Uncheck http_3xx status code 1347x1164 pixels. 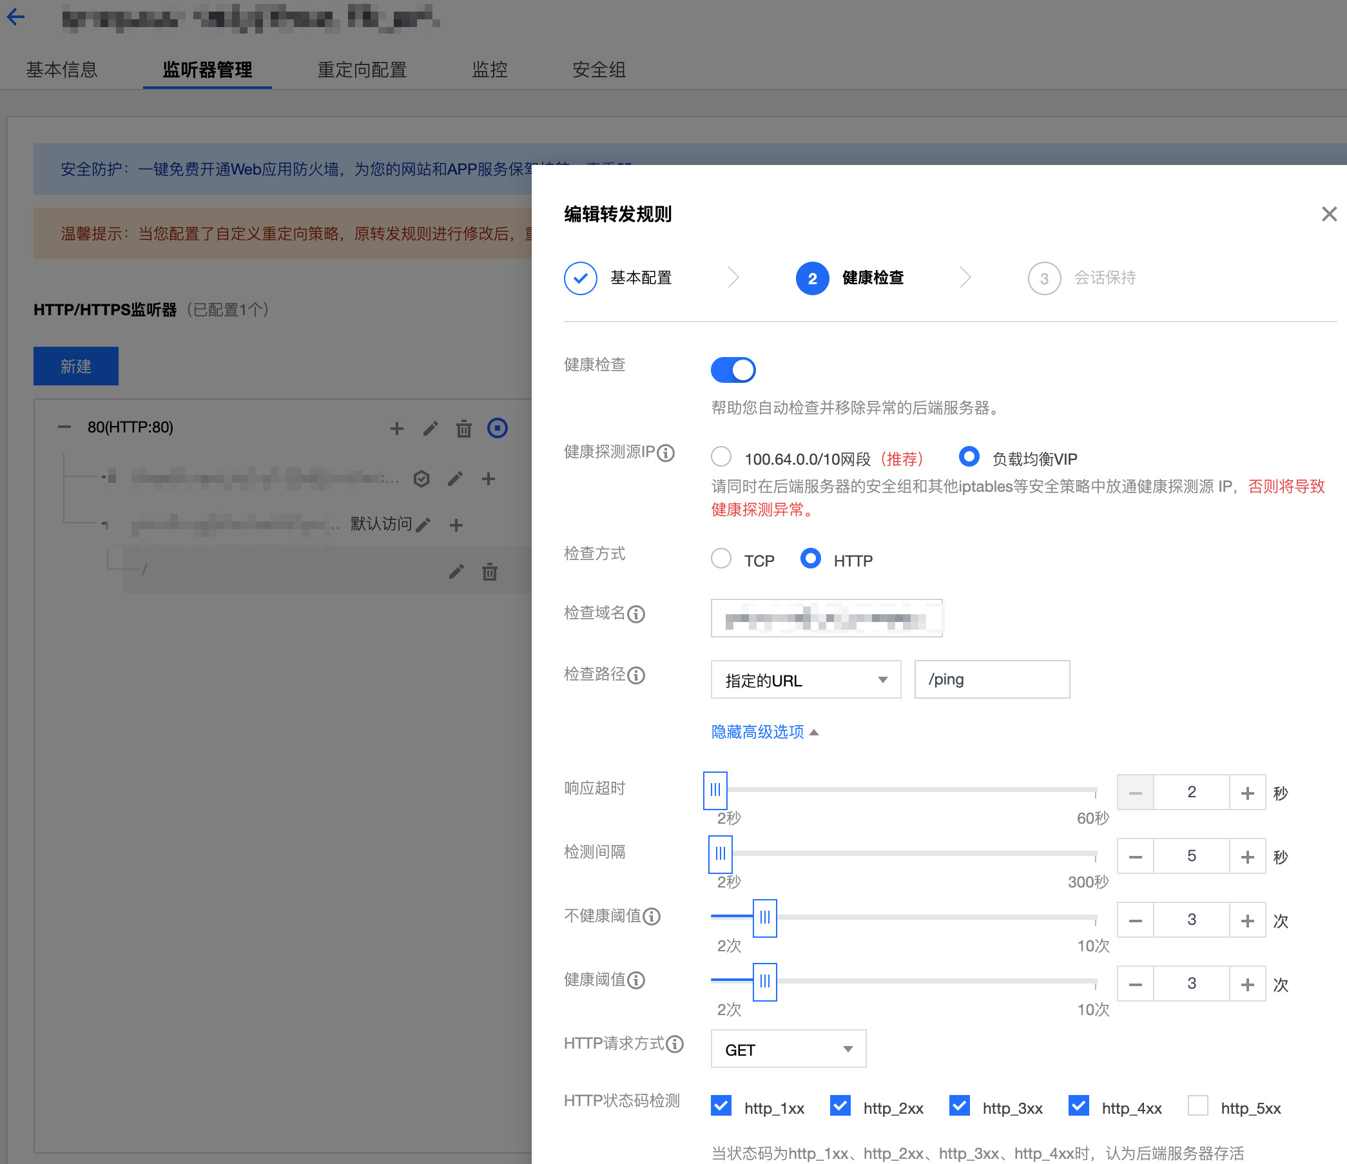coord(959,1105)
